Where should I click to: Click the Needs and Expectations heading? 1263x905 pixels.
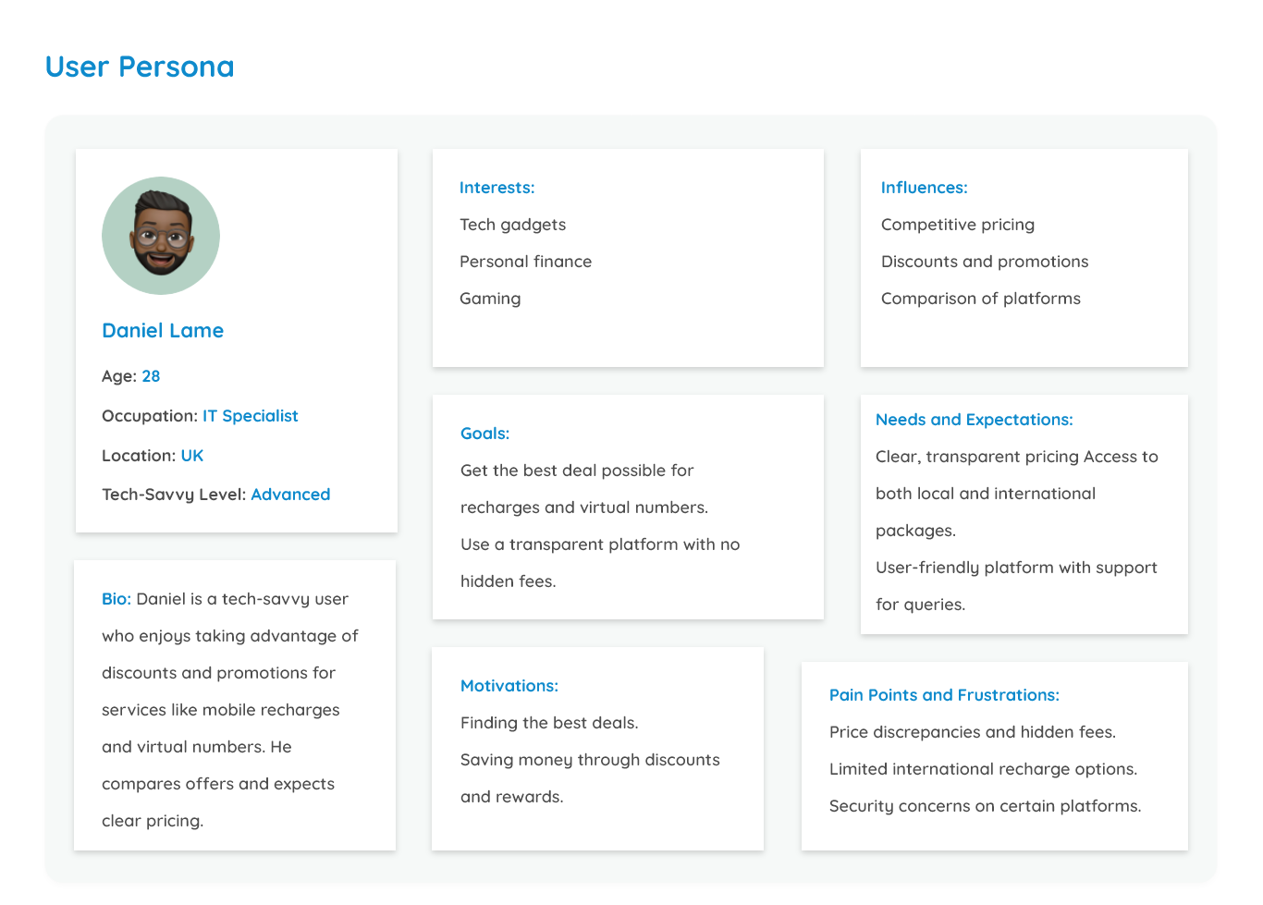(975, 420)
